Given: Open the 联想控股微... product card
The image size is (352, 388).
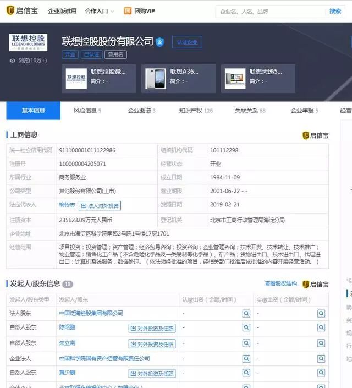Looking at the screenshot, I should click(99, 79).
